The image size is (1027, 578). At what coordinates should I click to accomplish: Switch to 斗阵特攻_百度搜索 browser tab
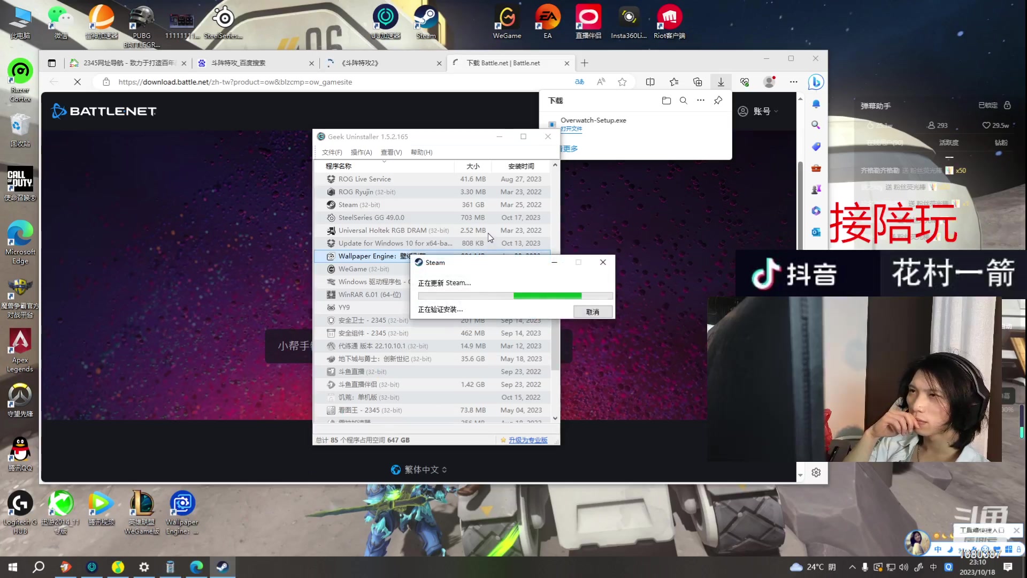[256, 63]
